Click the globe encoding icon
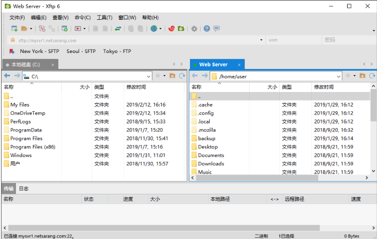Image resolution: width=377 pixels, height=239 pixels. [154, 28]
